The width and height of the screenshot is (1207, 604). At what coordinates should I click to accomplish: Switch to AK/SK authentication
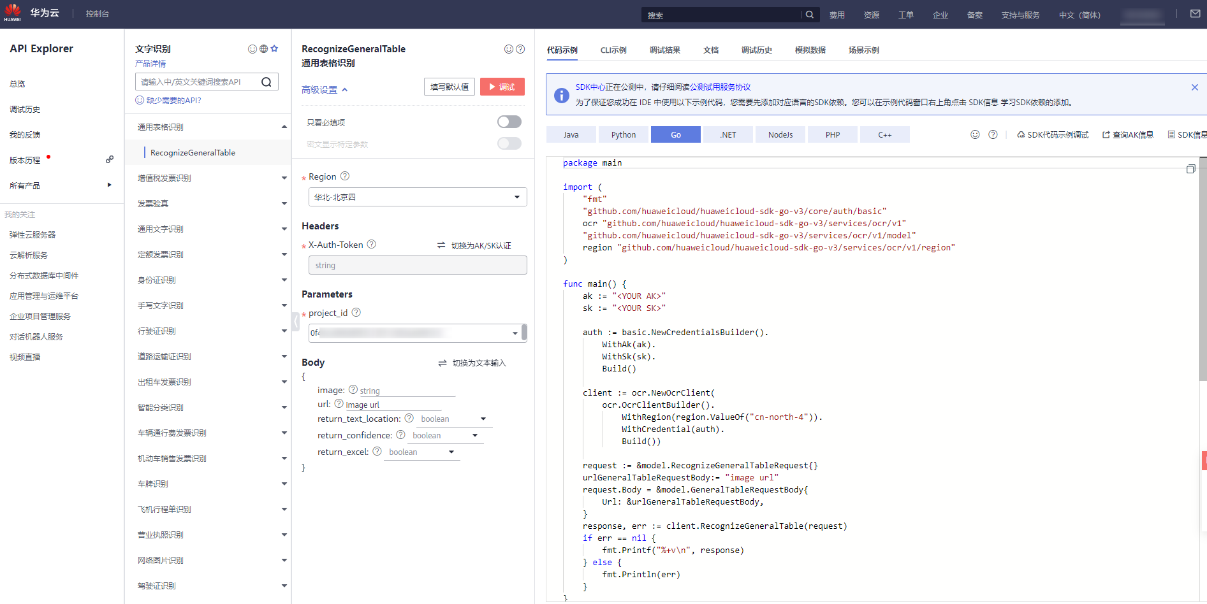click(x=474, y=245)
